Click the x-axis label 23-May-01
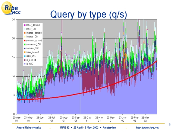Image resolution: width=176 pixels, height=132 pixels. click(29, 119)
